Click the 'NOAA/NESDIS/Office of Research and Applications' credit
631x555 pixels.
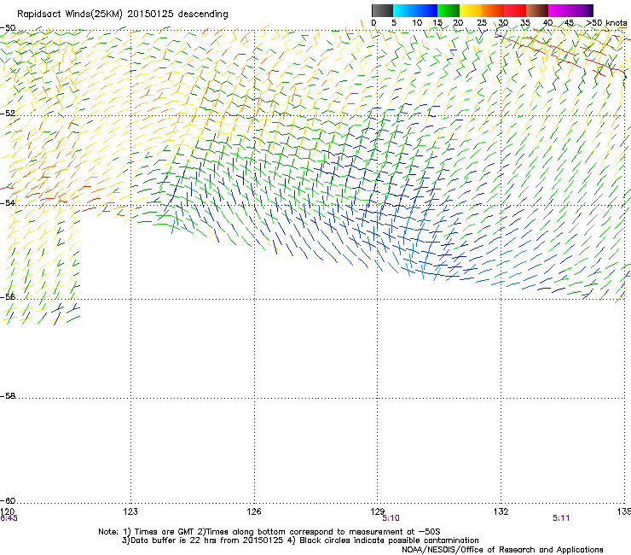click(502, 550)
